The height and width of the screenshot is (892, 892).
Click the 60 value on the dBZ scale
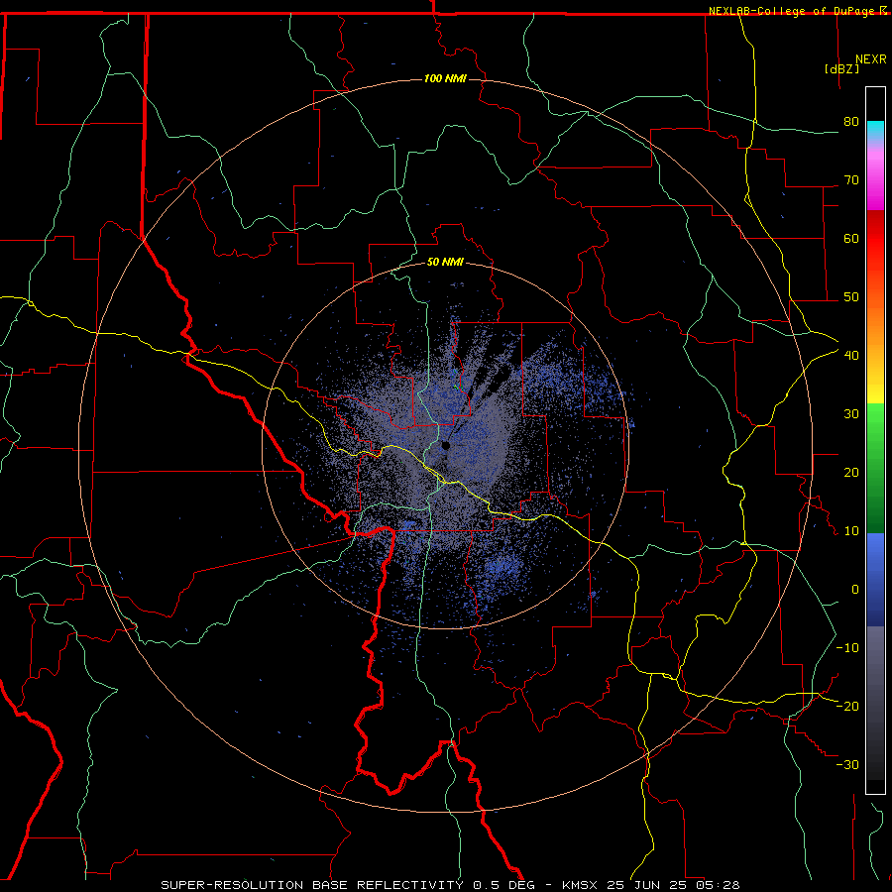click(851, 238)
